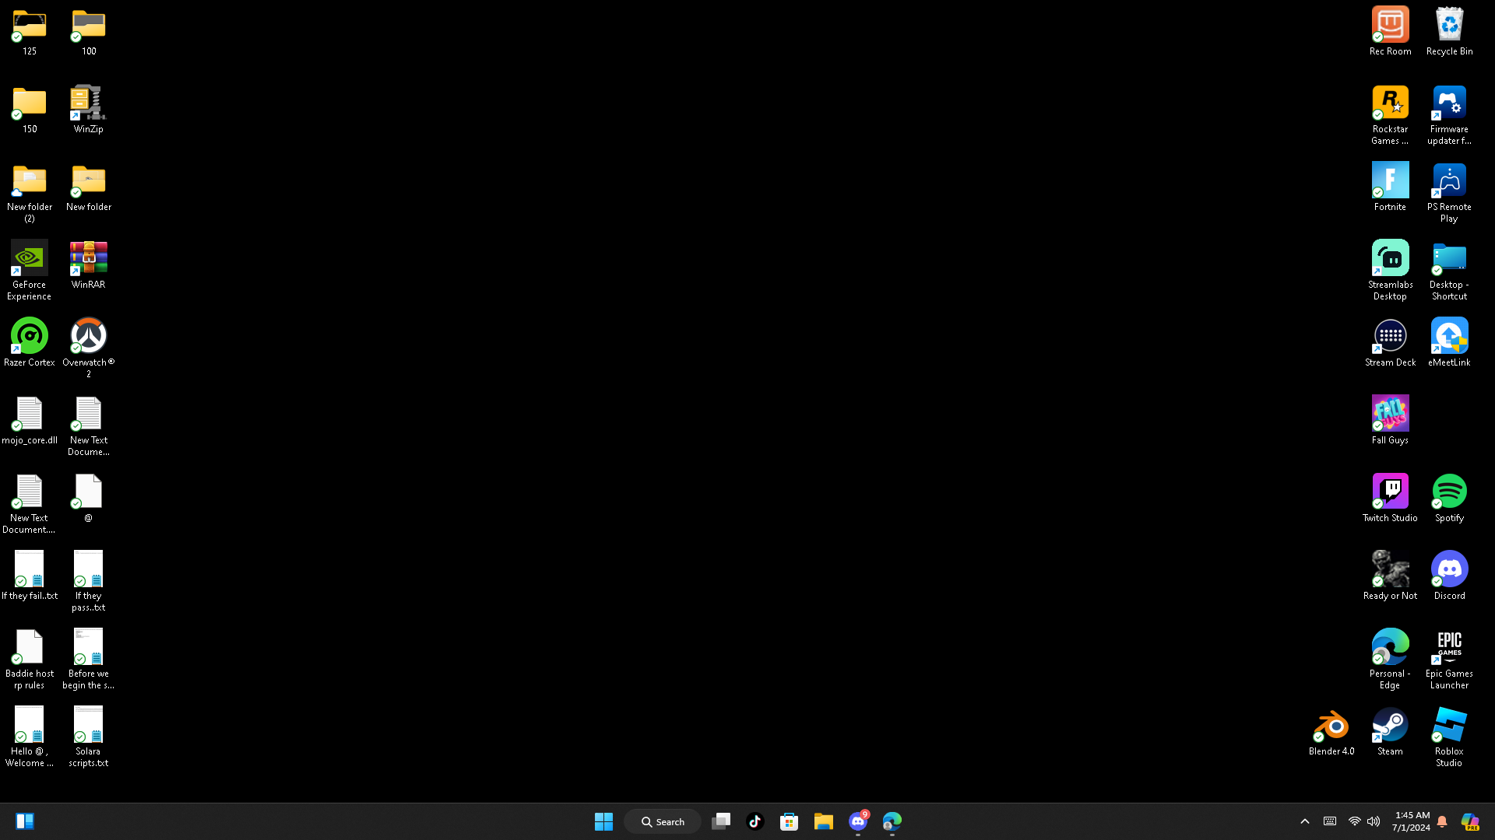
Task: Open Firmware updater shortcut
Action: [x=1449, y=114]
